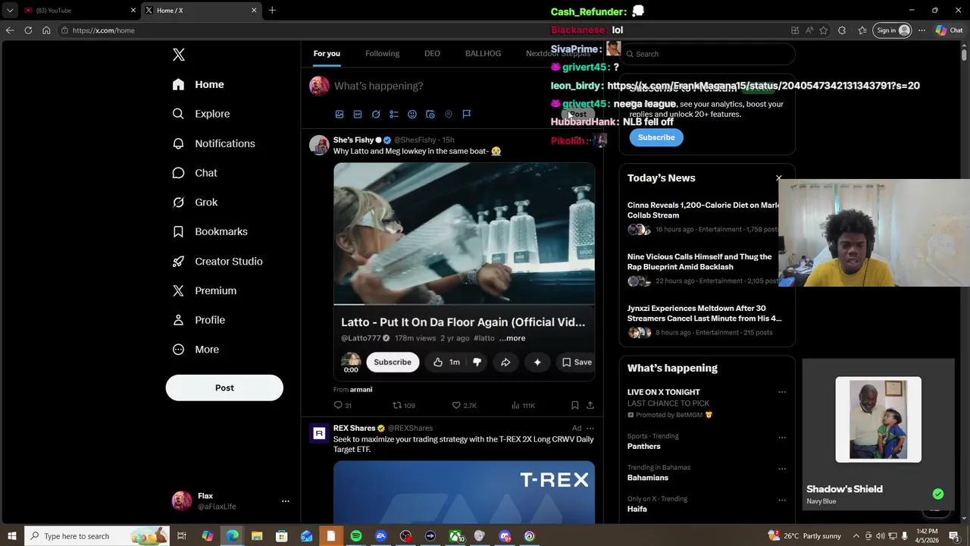Click the sparkle icon on video card
The height and width of the screenshot is (546, 970).
pyautogui.click(x=537, y=362)
